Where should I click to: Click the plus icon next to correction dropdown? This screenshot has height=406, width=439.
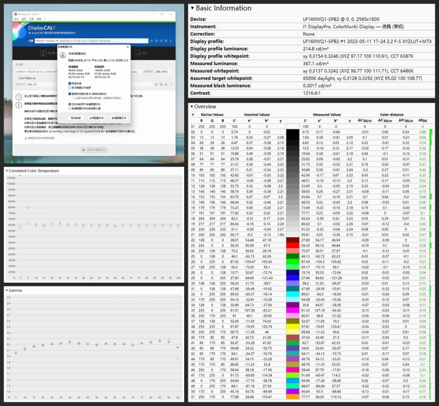tap(171, 84)
